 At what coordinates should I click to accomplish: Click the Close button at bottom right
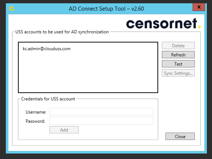(180, 136)
